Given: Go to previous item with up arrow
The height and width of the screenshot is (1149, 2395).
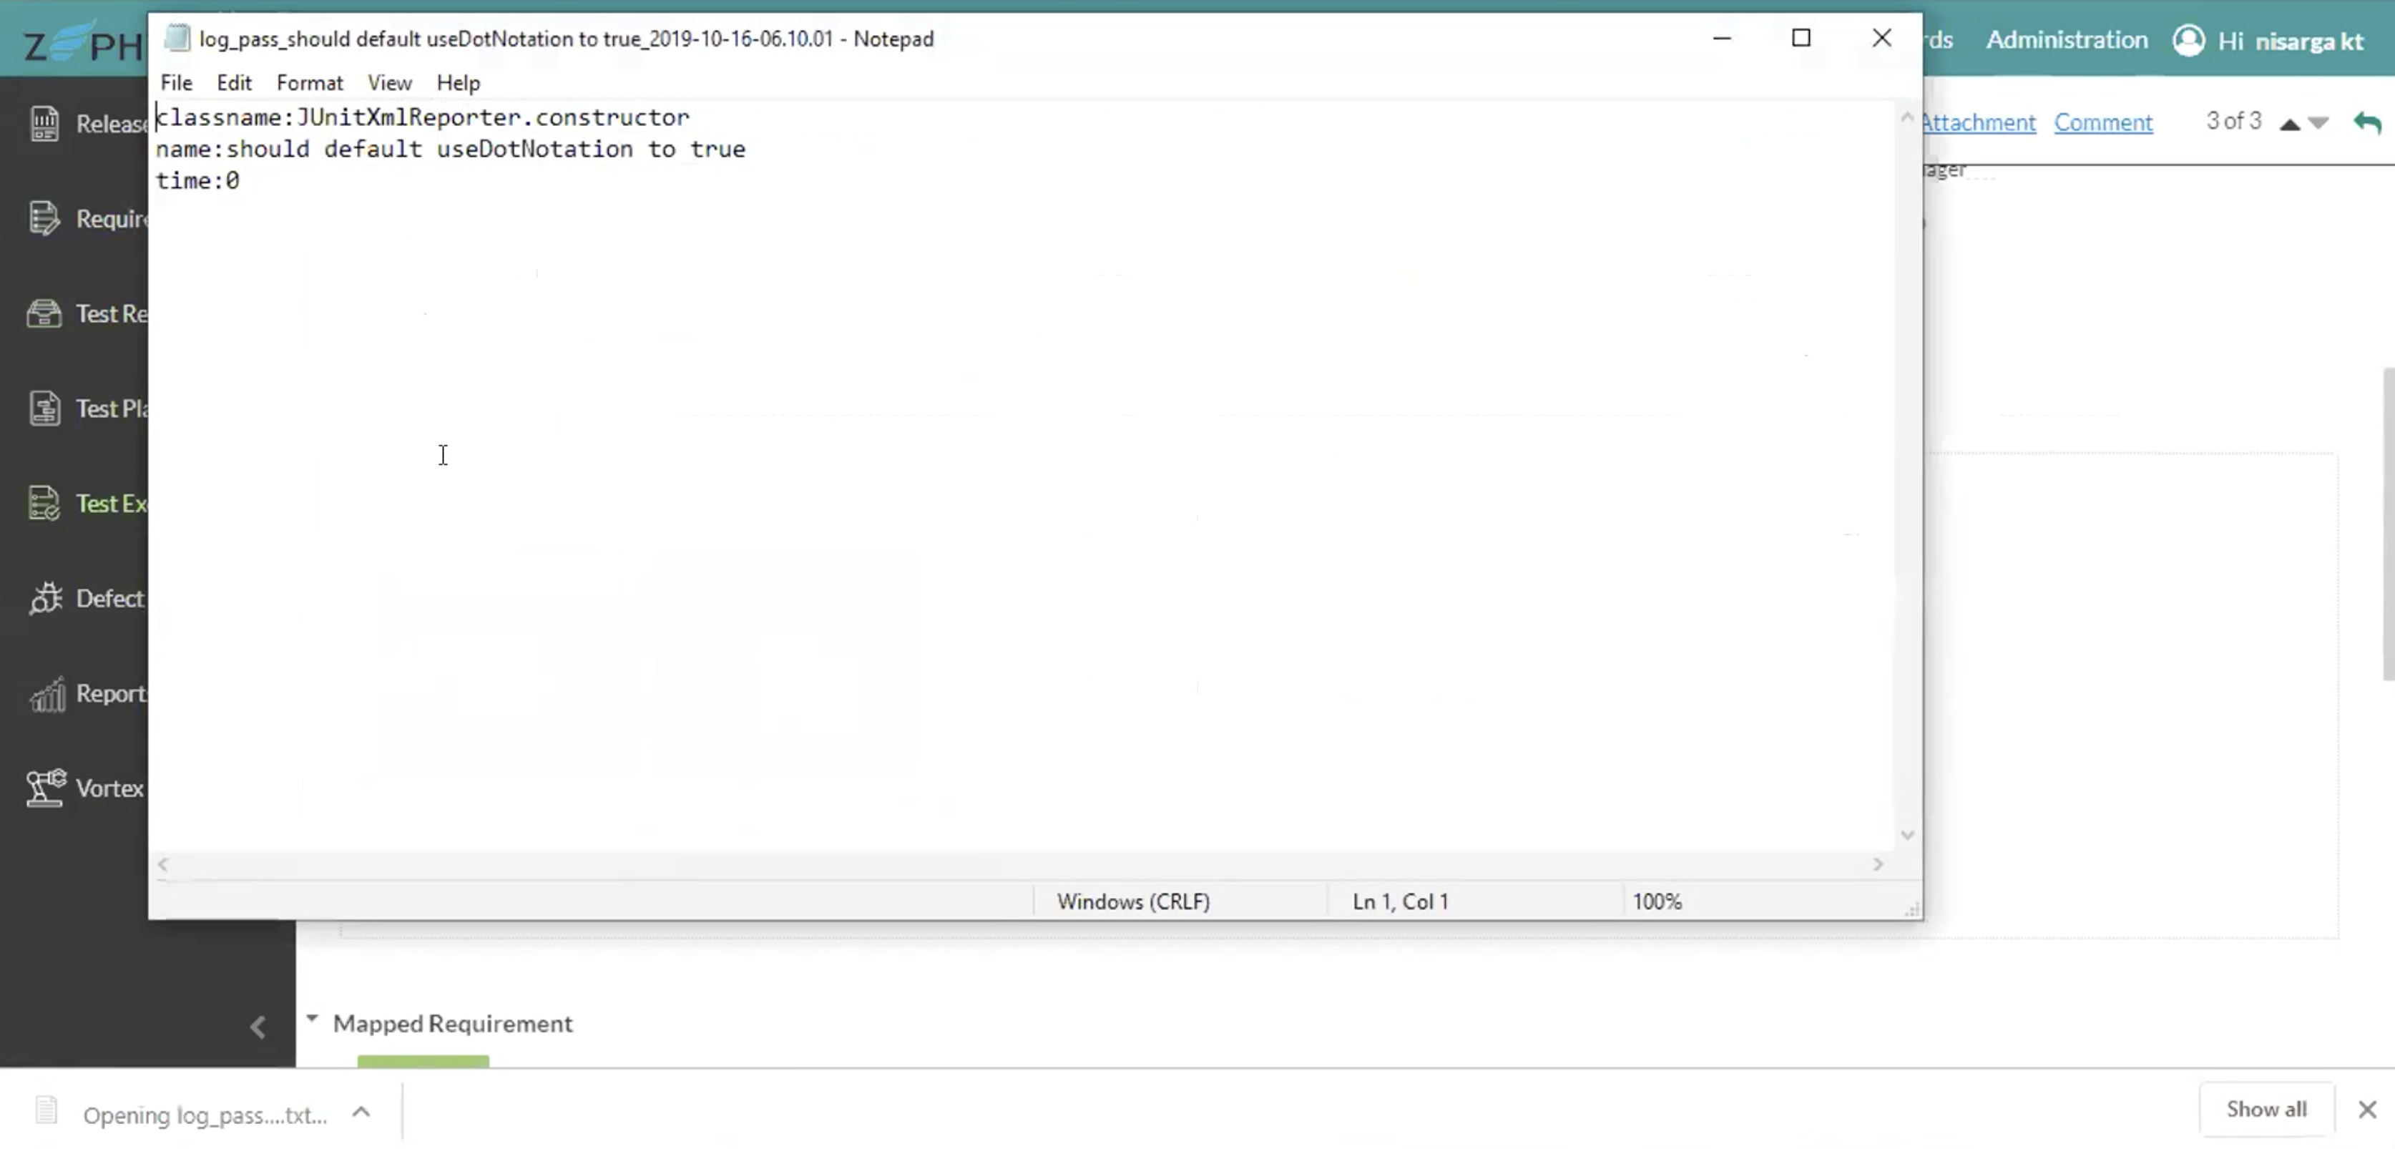Looking at the screenshot, I should pyautogui.click(x=2290, y=124).
